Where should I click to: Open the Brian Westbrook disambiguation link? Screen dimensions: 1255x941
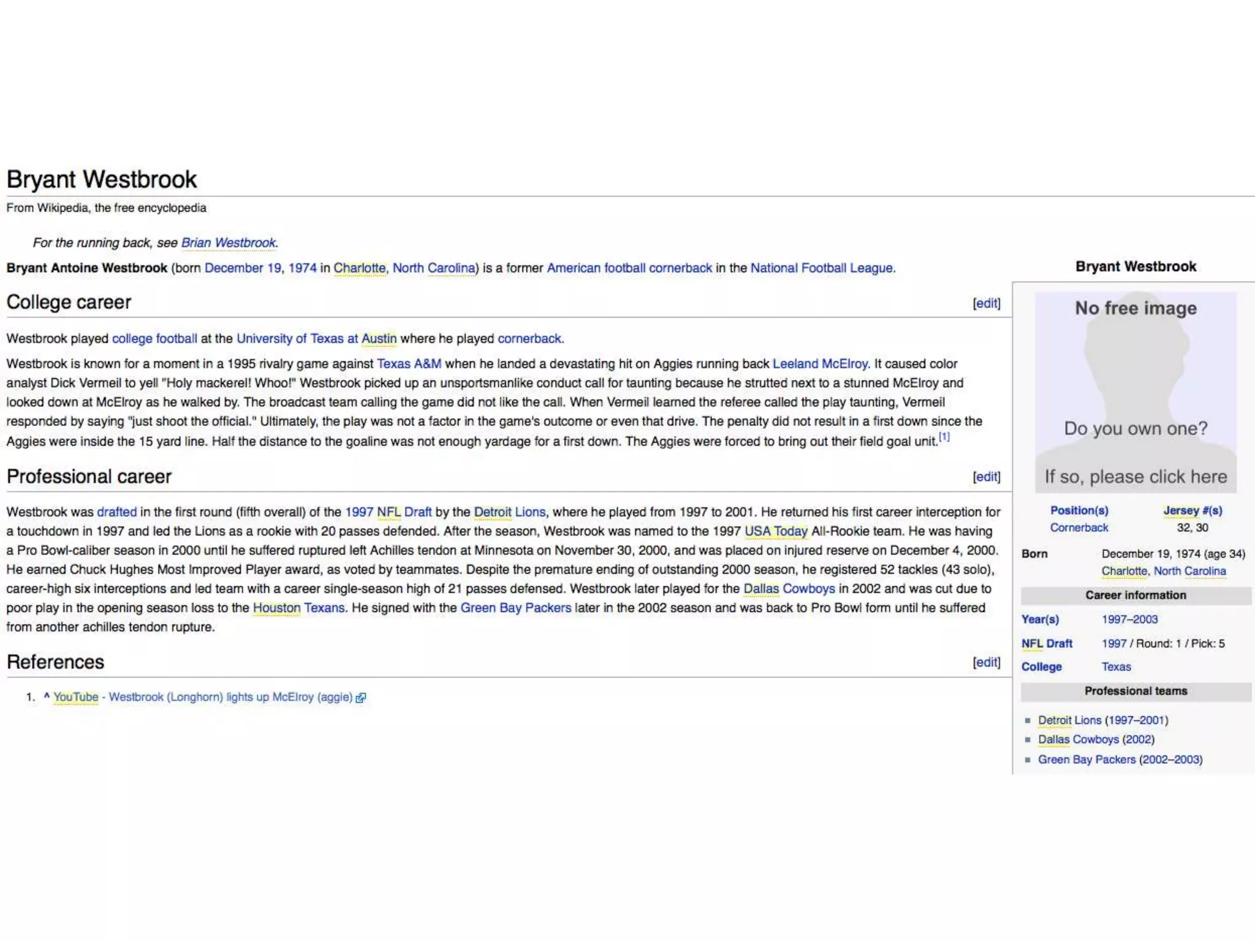coord(229,243)
